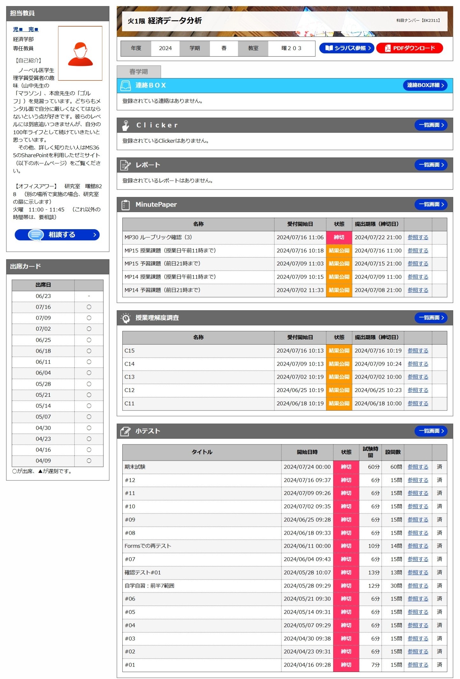Viewport: 460px width, 679px height.
Task: Open the Clicker 一覧画面 list view
Action: [431, 125]
